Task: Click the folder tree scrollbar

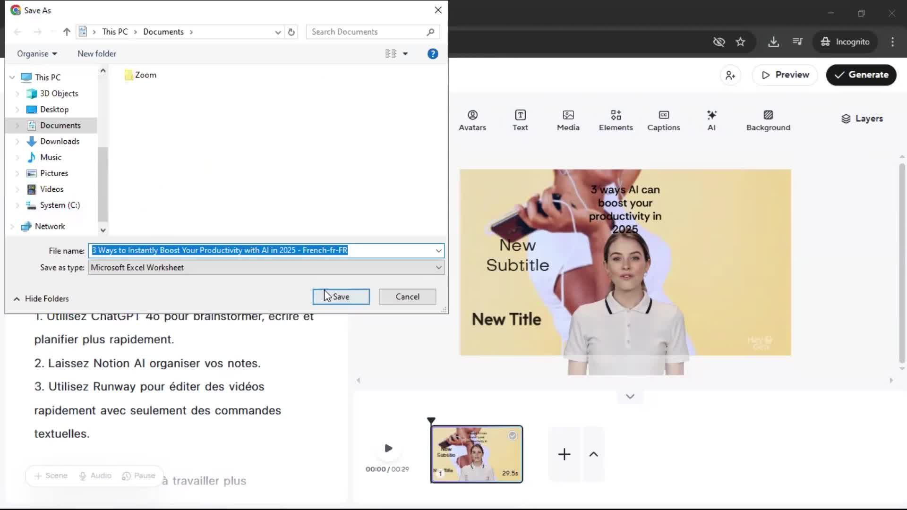Action: [x=103, y=184]
